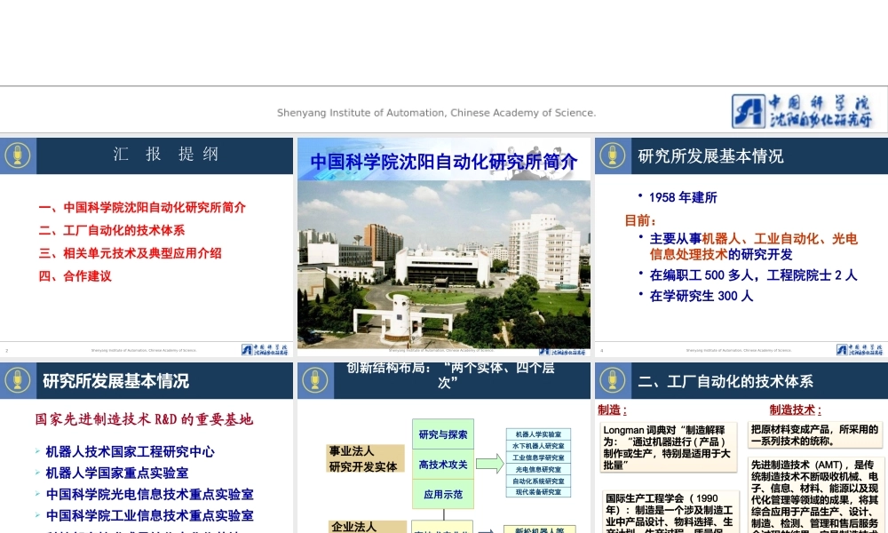Viewport: 888px width, 533px height.
Task: Select outline item 四、合作建议
Action: tap(75, 276)
